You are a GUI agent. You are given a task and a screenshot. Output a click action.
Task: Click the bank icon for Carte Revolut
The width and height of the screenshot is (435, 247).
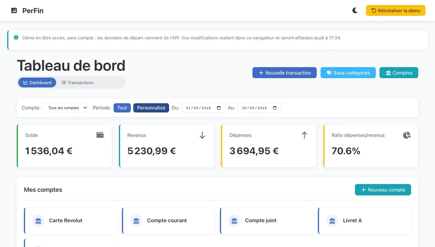click(38, 221)
